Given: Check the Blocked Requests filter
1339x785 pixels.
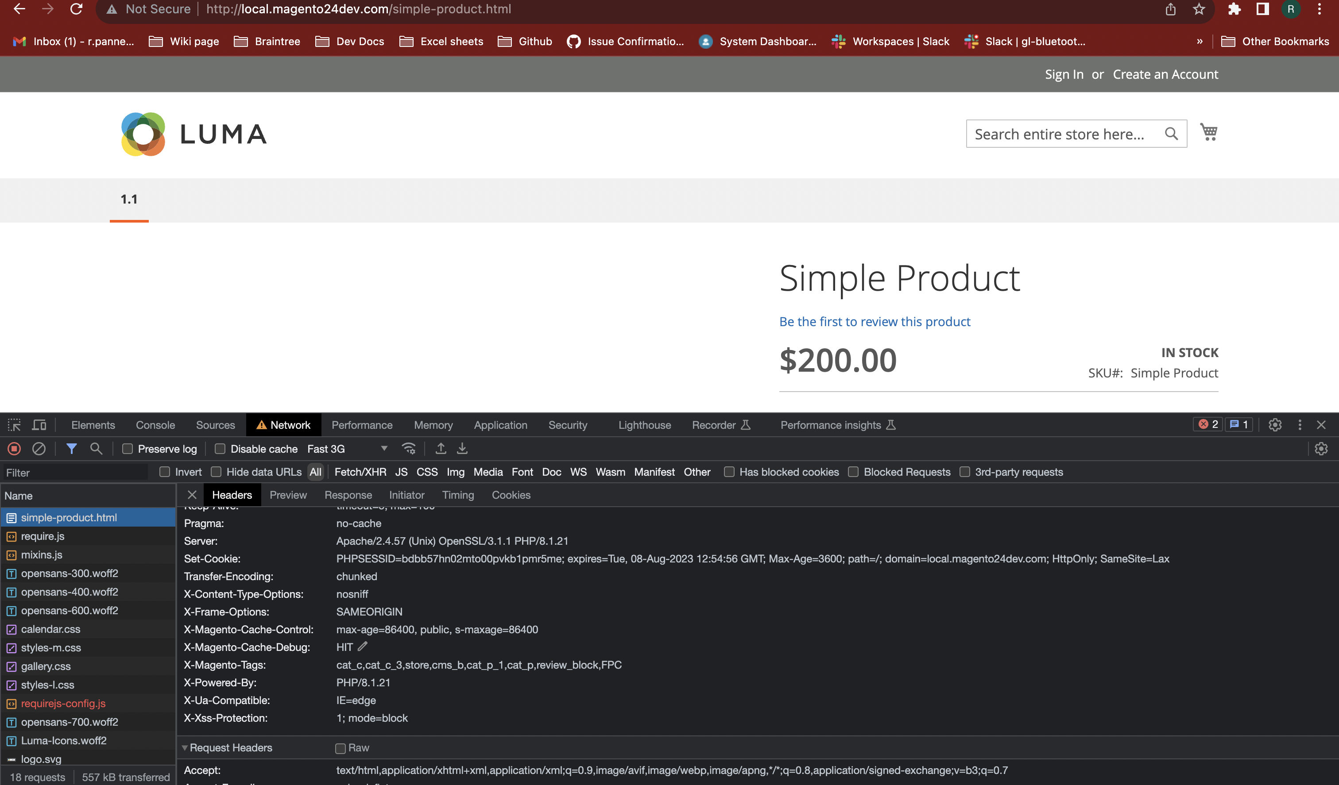Looking at the screenshot, I should (x=853, y=472).
